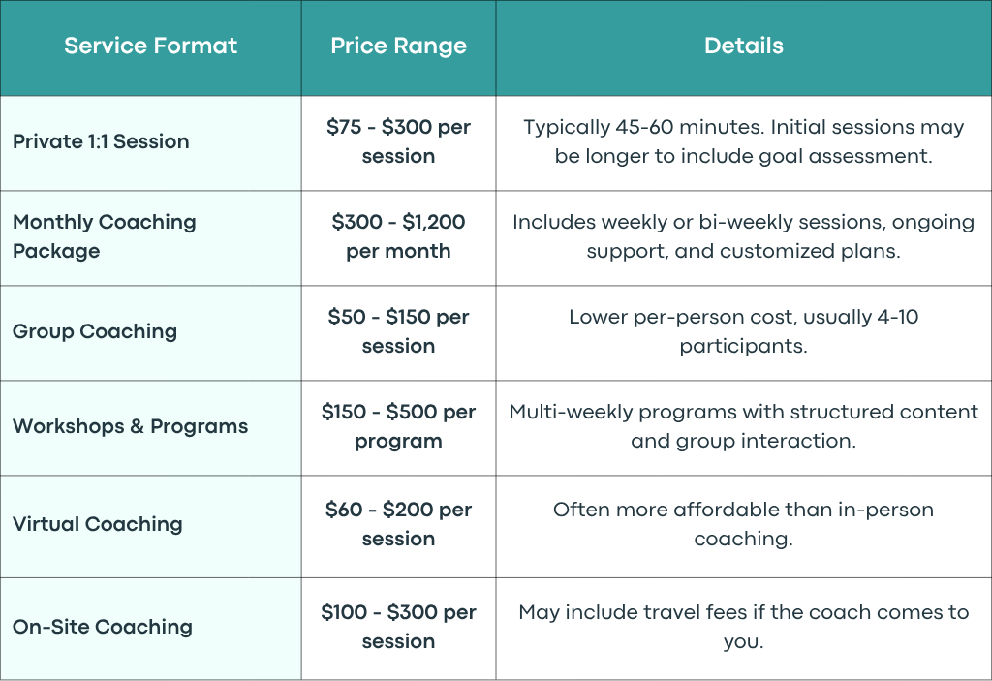Click the $60 - $200 per session price

tap(398, 524)
